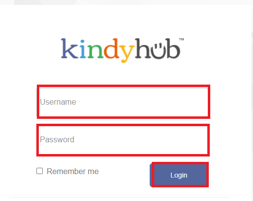253x201 pixels.
Task: Click the TM trademark symbol beside the logo
Action: 181,39
